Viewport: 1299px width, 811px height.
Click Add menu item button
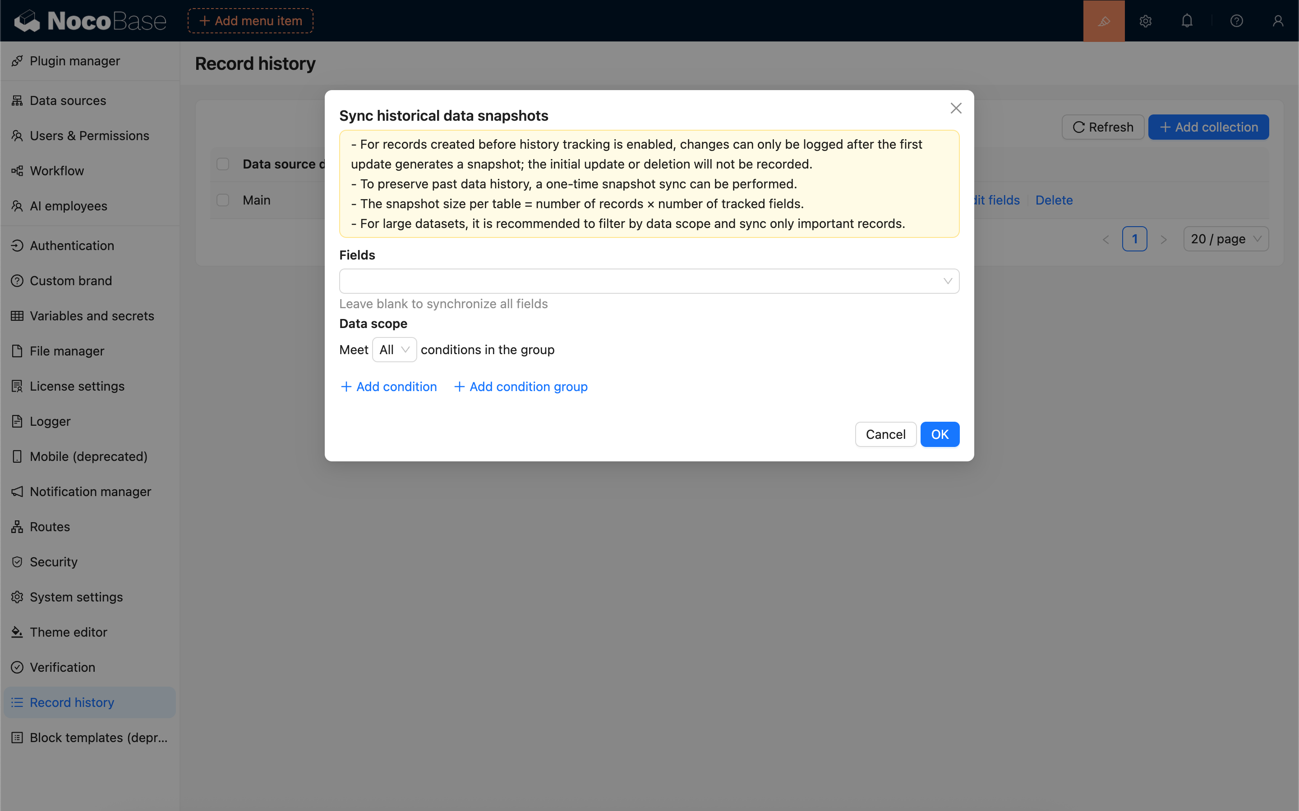[x=250, y=21]
